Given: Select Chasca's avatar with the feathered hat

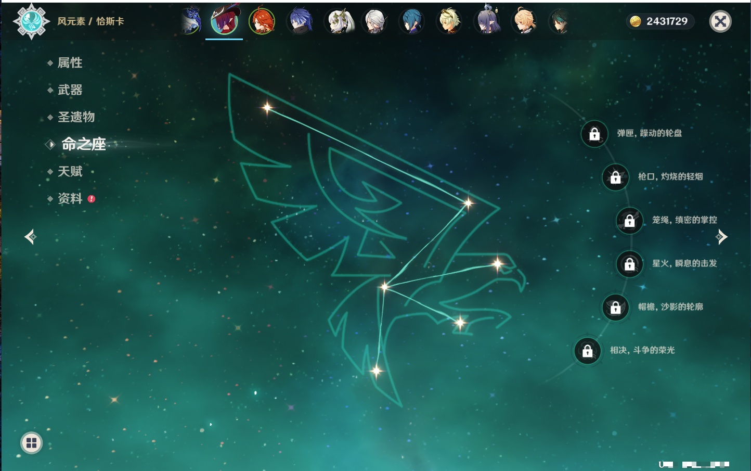Looking at the screenshot, I should pyautogui.click(x=224, y=20).
